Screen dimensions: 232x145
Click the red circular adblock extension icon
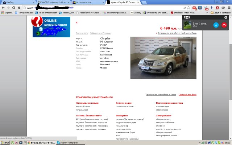pos(217,8)
